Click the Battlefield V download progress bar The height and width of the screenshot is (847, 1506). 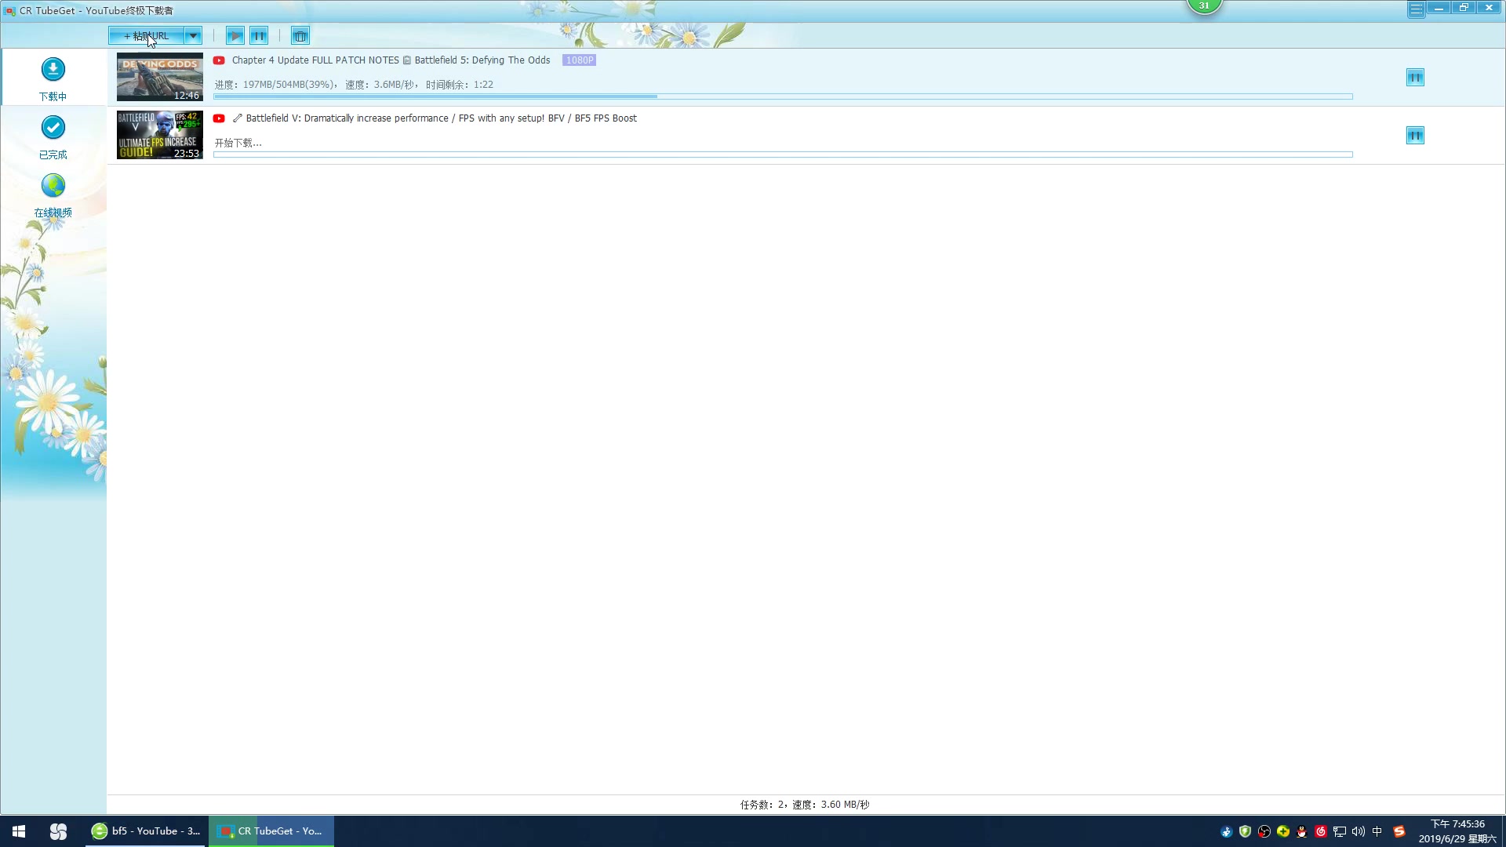tap(783, 154)
